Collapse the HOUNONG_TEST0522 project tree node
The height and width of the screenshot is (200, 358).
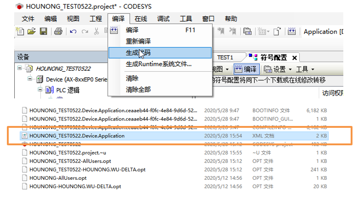(20, 69)
